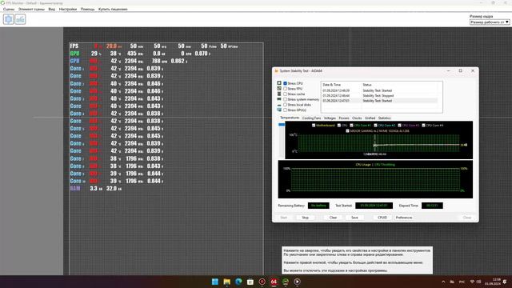Switch to the Clocks tab
This screenshot has height=288, width=512.
[357, 118]
